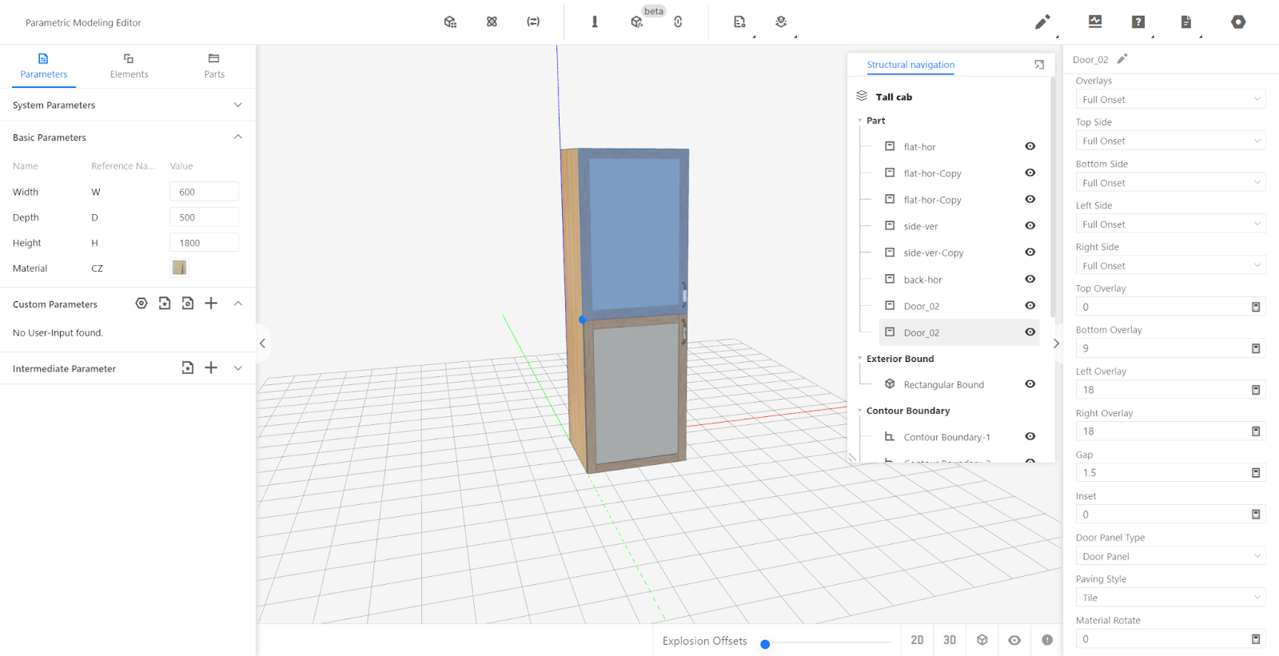Switch to the Elements tab
This screenshot has width=1279, height=656.
(129, 66)
